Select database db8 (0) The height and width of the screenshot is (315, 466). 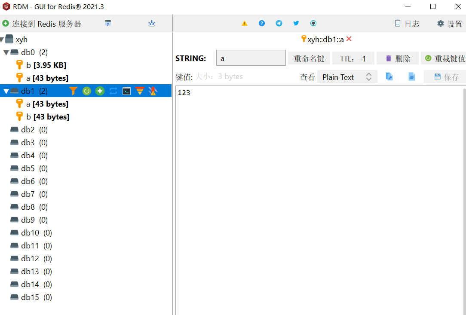coord(29,207)
